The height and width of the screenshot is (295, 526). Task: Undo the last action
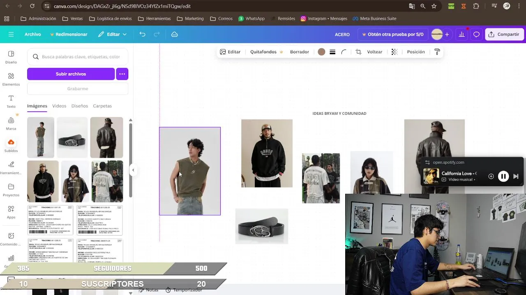[142, 34]
